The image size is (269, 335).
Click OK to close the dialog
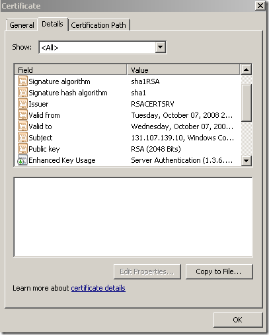[x=238, y=320]
